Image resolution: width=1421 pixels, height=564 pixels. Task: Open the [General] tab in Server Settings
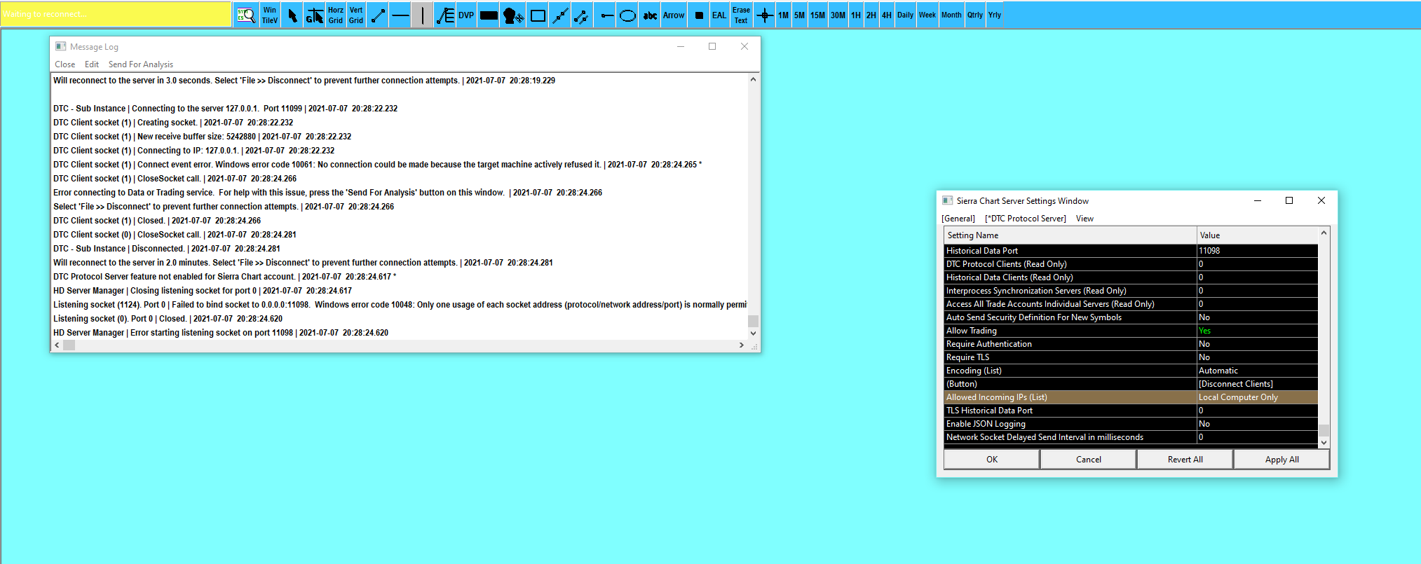click(958, 219)
